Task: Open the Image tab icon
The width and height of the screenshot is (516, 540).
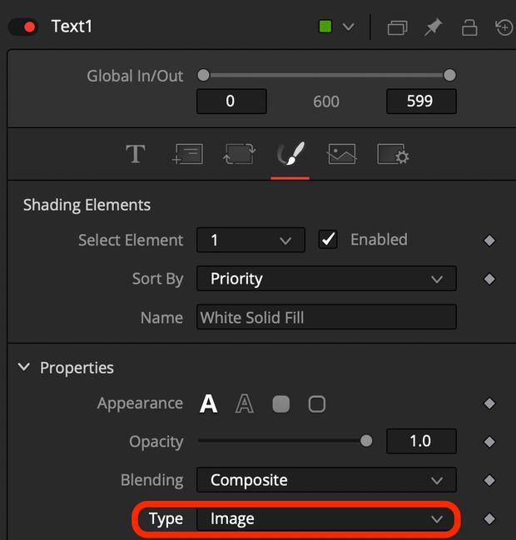Action: (341, 154)
